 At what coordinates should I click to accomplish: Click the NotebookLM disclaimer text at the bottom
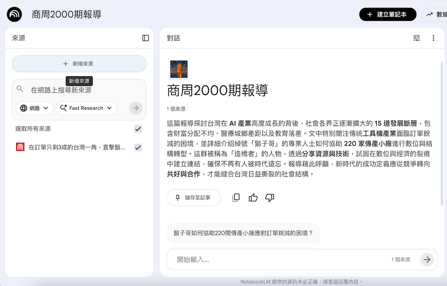[x=302, y=282]
